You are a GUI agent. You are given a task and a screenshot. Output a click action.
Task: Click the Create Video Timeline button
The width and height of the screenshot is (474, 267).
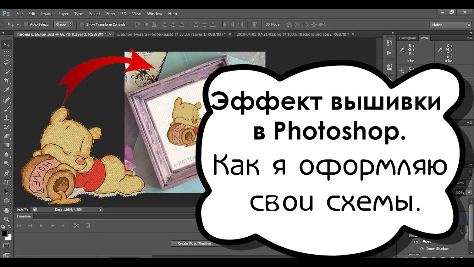click(x=194, y=244)
